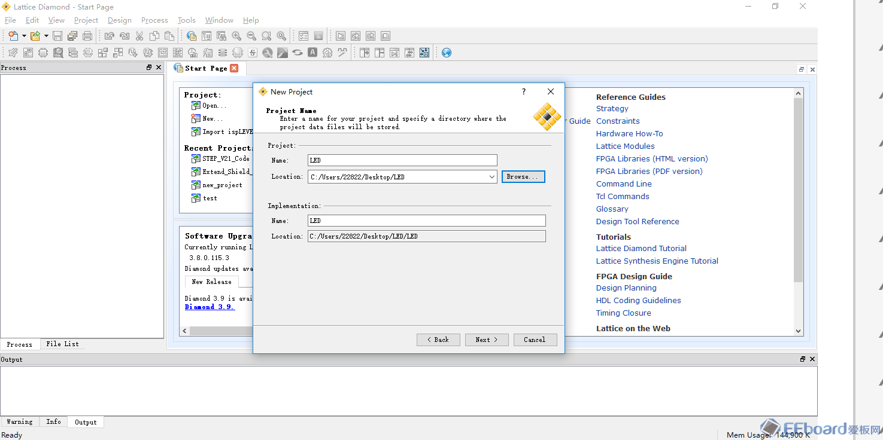Click the Implementation Name input field
This screenshot has height=440, width=883.
click(x=427, y=221)
